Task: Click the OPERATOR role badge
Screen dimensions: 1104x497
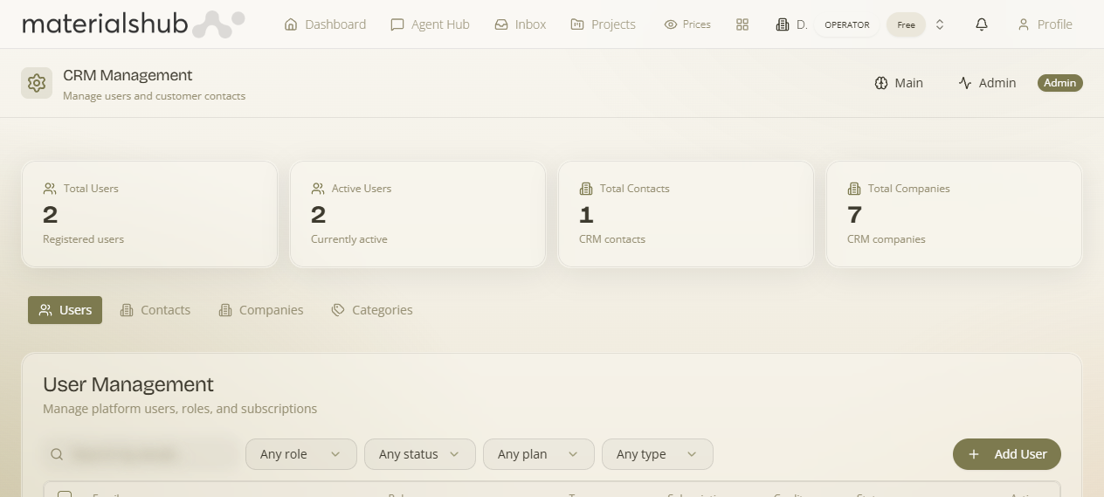Action: [847, 24]
